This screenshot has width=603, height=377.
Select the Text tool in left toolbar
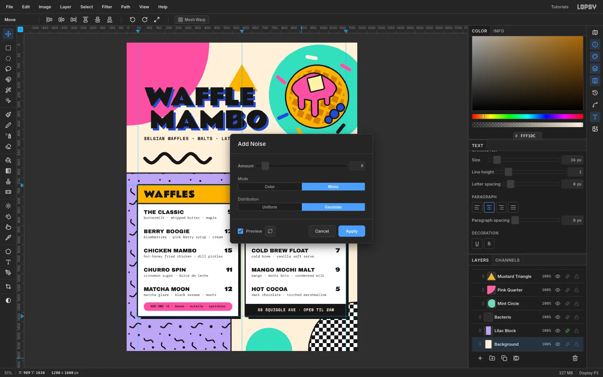point(8,262)
